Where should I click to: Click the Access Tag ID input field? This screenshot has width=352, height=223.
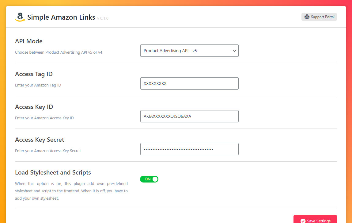pos(189,83)
